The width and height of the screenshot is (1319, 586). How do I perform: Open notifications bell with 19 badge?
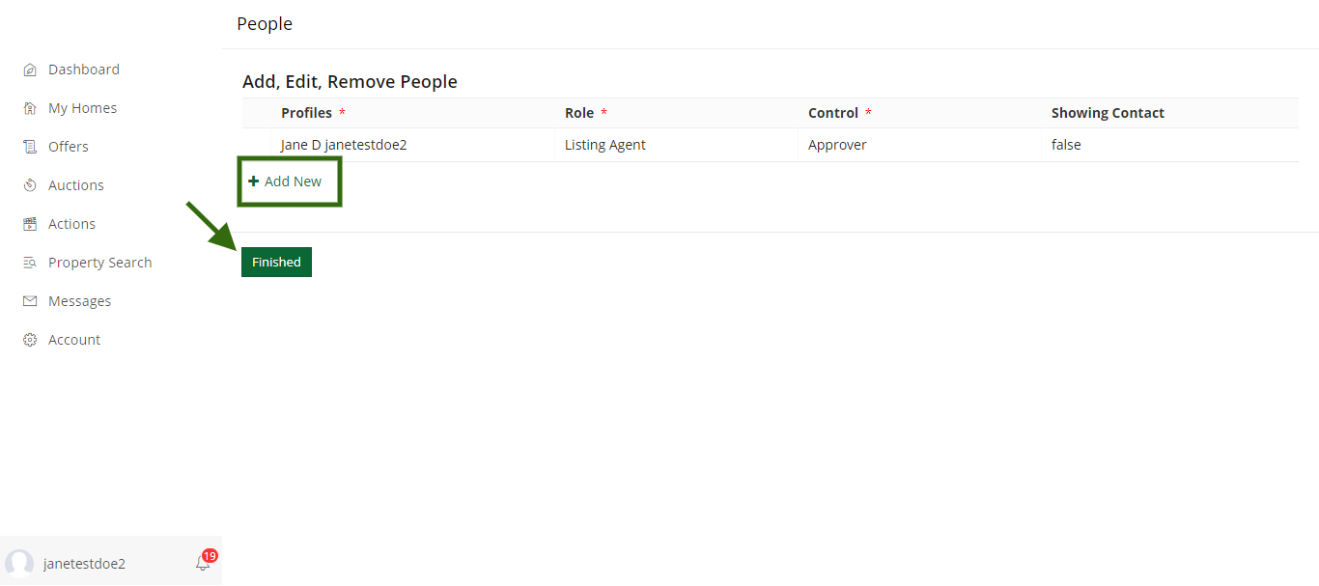(205, 561)
